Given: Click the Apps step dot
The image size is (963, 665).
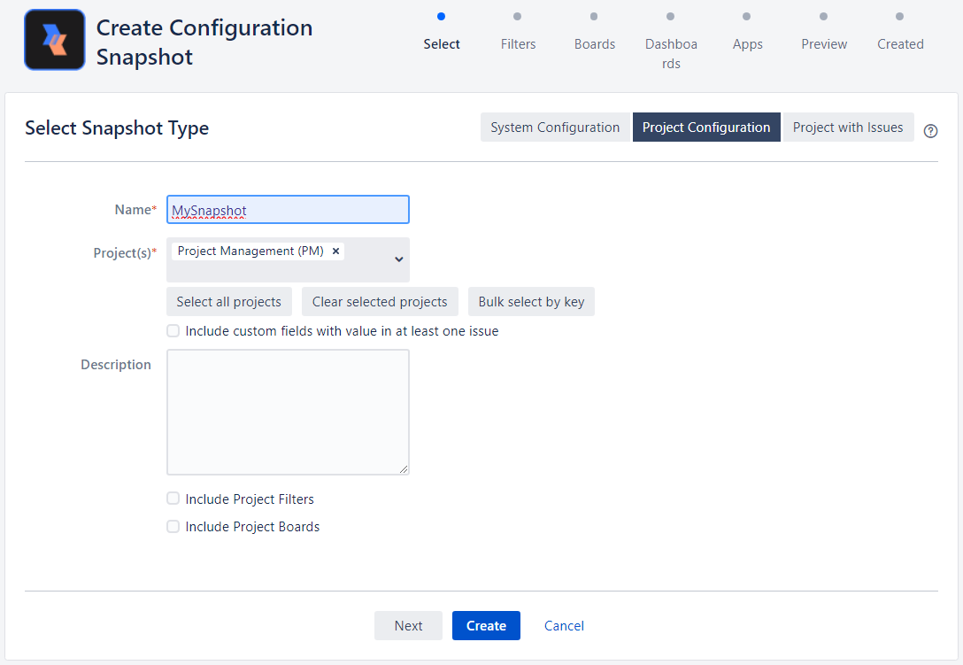Looking at the screenshot, I should click(747, 16).
